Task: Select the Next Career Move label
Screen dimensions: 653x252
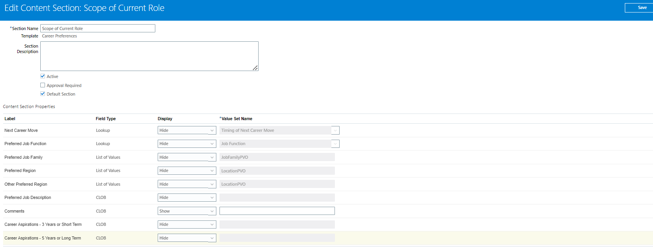Action: [21, 130]
